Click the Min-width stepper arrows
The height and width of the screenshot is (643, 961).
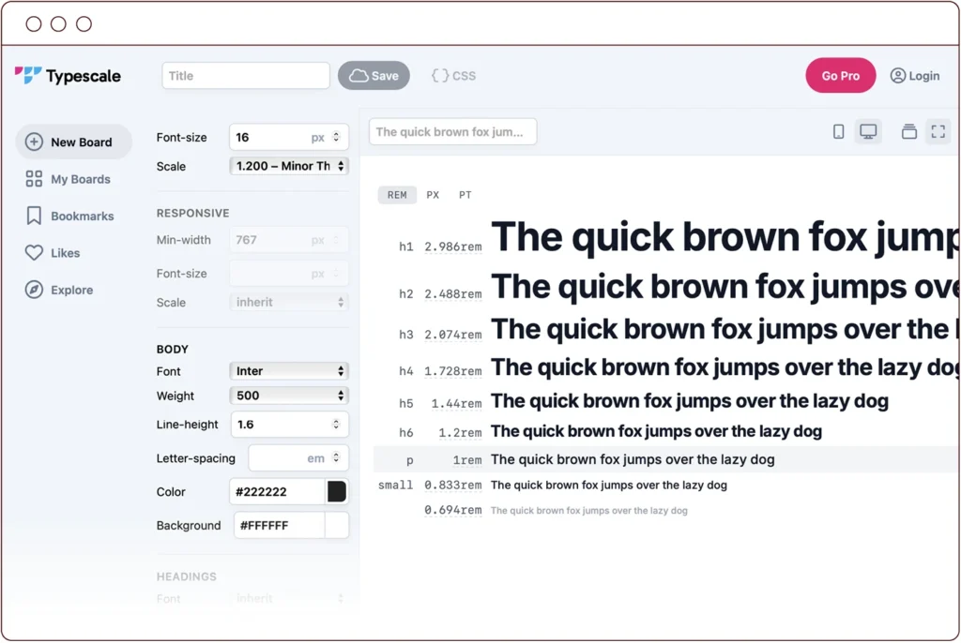tap(336, 239)
